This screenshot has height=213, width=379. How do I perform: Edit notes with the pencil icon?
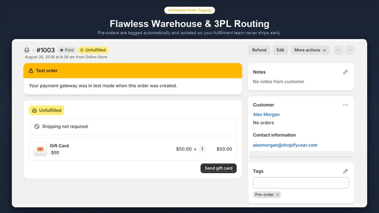point(345,72)
